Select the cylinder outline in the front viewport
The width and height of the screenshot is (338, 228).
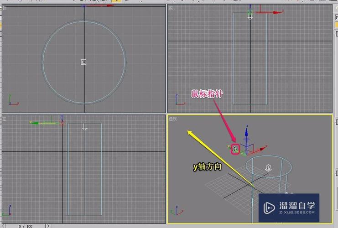250,59
